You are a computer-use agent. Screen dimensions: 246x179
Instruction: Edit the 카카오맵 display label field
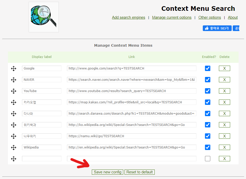pos(42,102)
